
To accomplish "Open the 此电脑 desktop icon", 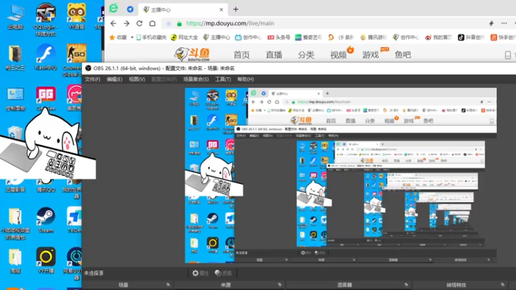I will pos(15,17).
